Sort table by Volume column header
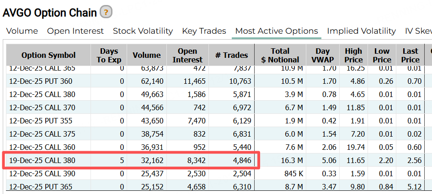The width and height of the screenshot is (432, 194). [x=146, y=55]
